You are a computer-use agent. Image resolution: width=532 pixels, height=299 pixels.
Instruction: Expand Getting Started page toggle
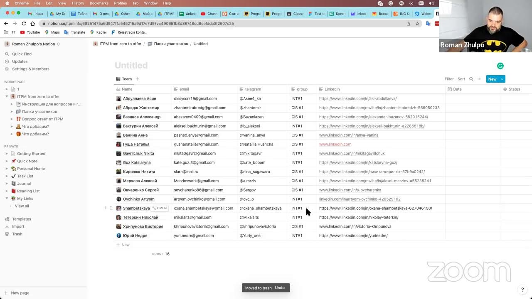tap(7, 154)
